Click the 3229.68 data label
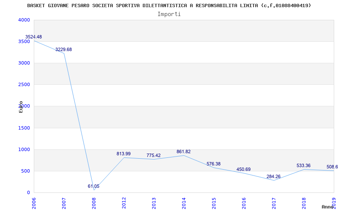The image size is (338, 211). [64, 49]
